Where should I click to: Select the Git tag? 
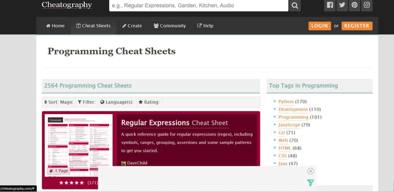click(x=282, y=132)
